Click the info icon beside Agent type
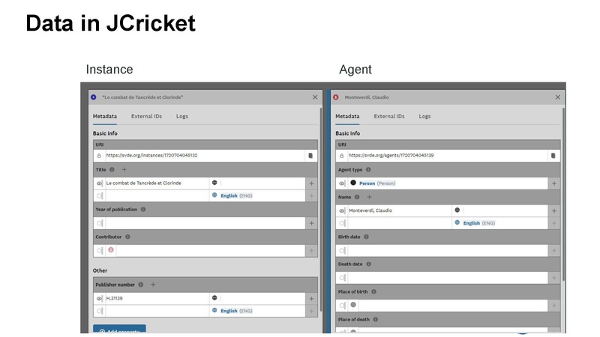The width and height of the screenshot is (600, 337). tap(368, 170)
